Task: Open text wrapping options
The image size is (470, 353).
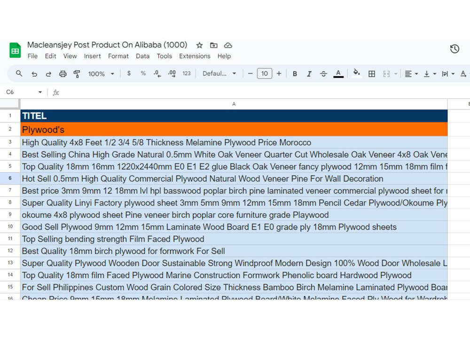Action: point(448,74)
